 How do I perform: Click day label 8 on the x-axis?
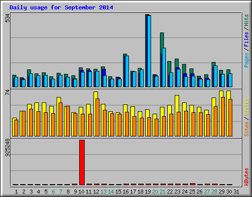68,192
